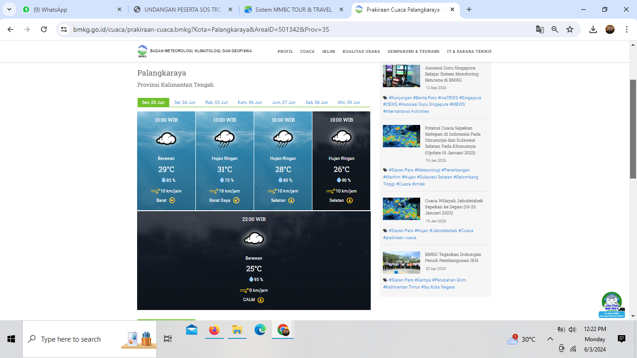Click the rain cloud icon for 13:00 WIB
637x358 pixels.
point(224,139)
